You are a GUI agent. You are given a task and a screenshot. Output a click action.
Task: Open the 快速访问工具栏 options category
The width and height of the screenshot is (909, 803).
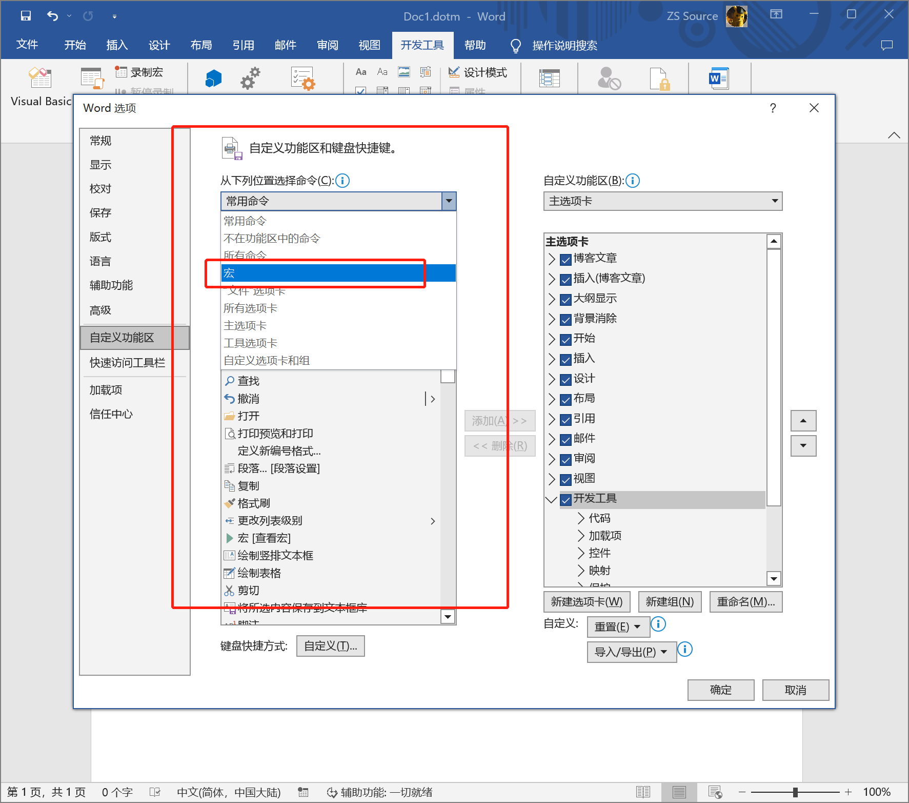[x=127, y=363]
